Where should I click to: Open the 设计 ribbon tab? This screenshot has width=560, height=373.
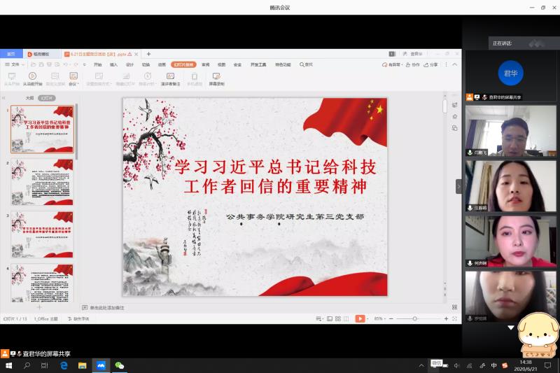coord(129,64)
